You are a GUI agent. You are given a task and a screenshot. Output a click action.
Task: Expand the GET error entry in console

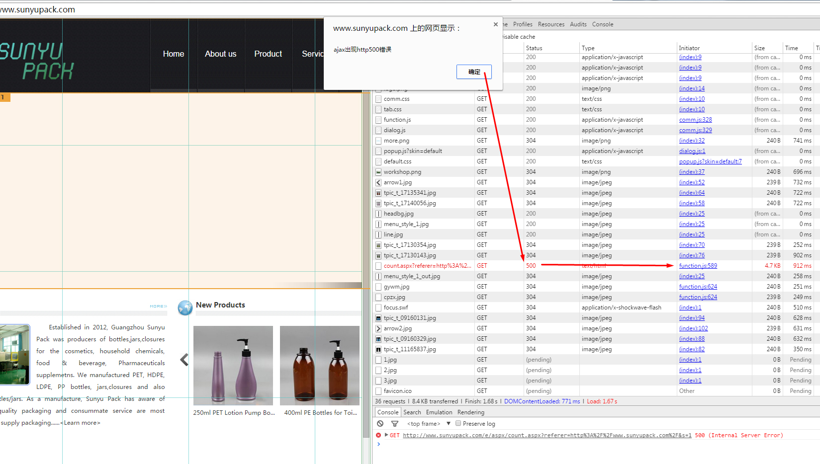tap(386, 435)
